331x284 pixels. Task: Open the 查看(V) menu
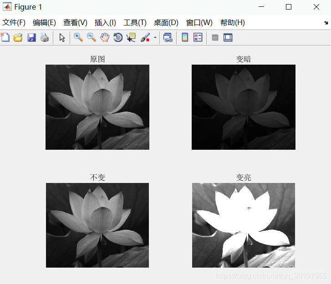[75, 22]
